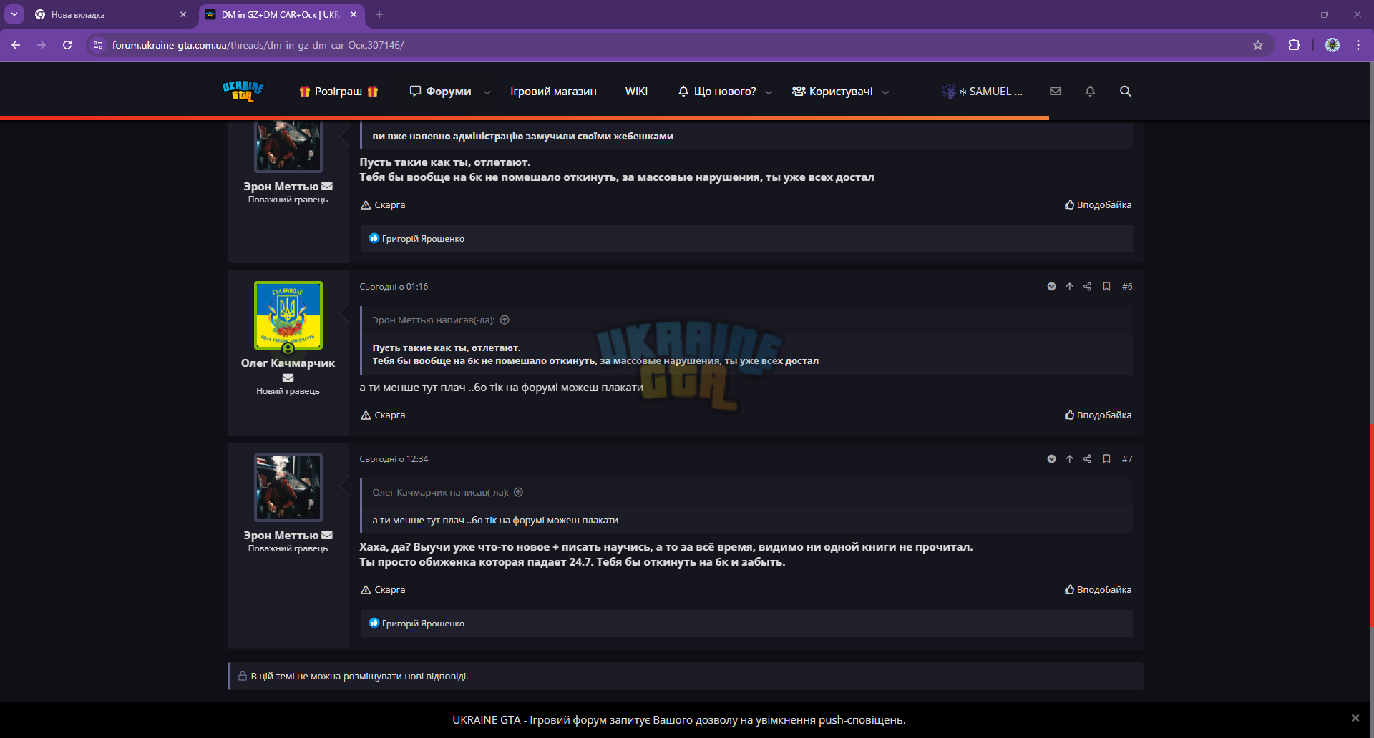
Task: Open Григорій Ярошенко's profile under post #7
Action: click(423, 624)
